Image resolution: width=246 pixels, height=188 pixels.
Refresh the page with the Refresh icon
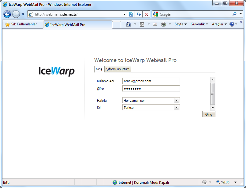pyautogui.click(x=139, y=14)
